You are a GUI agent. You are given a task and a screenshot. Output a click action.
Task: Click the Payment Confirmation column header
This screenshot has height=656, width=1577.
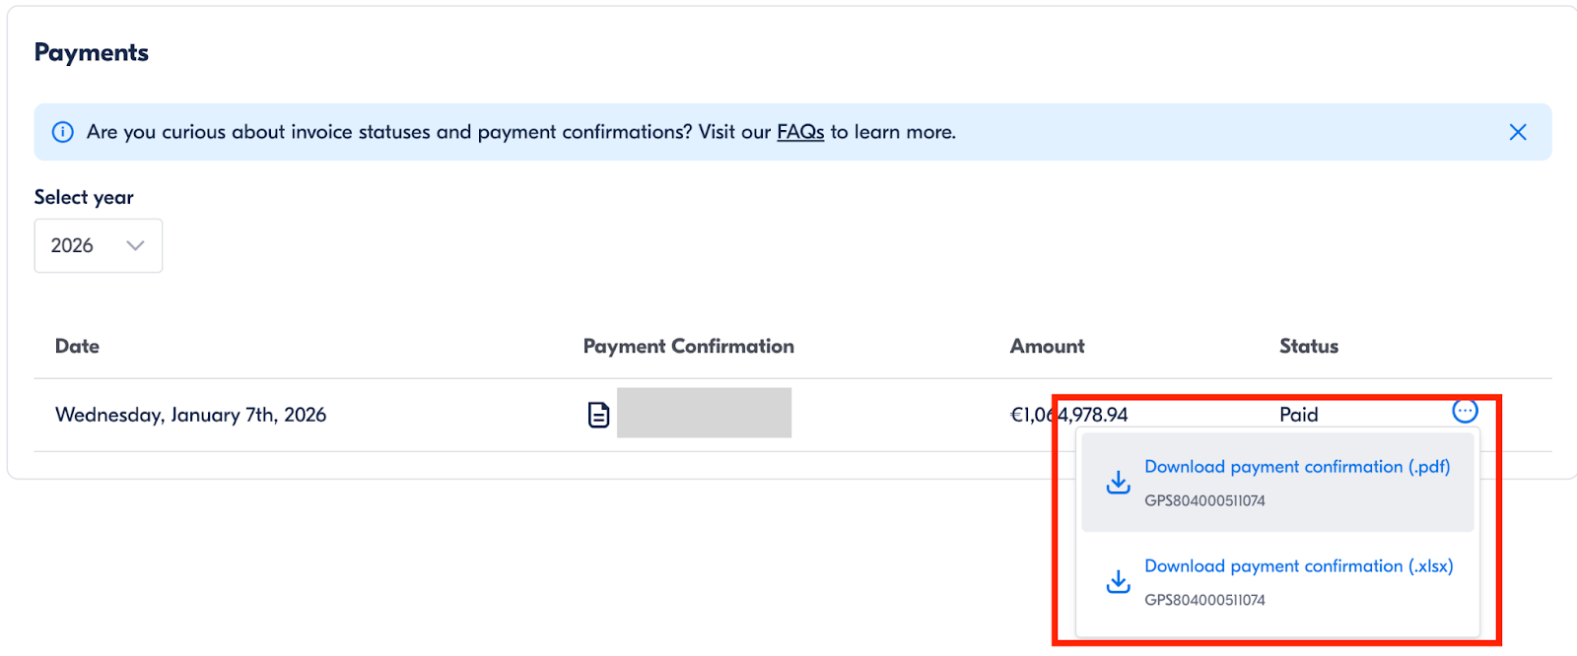click(688, 347)
